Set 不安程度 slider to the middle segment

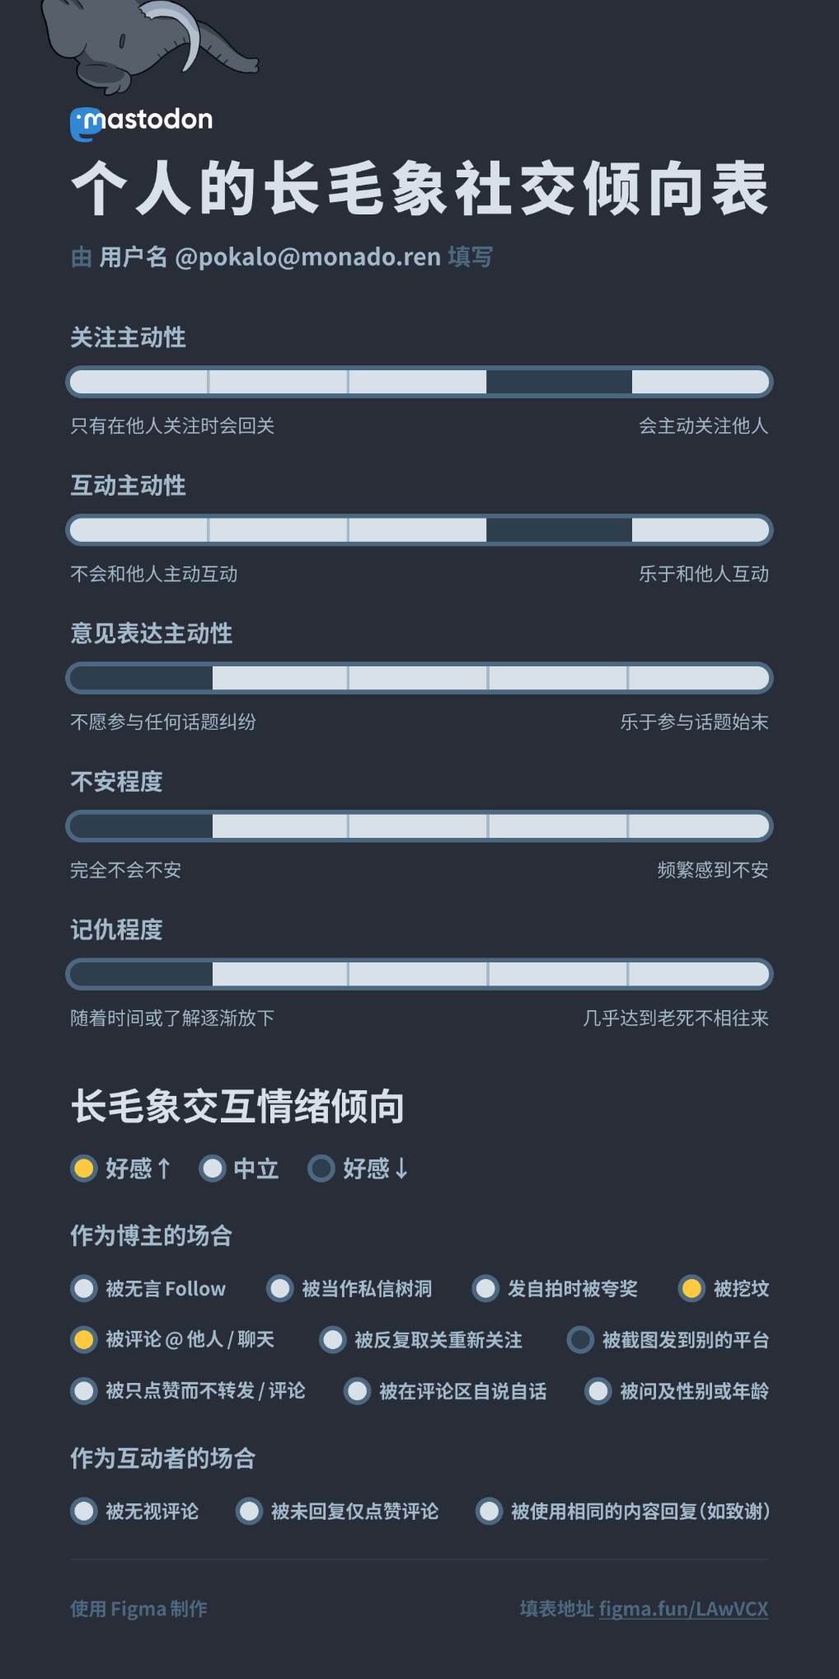[418, 826]
